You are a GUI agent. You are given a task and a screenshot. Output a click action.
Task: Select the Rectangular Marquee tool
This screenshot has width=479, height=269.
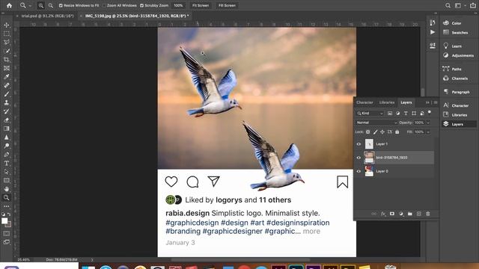[7, 34]
